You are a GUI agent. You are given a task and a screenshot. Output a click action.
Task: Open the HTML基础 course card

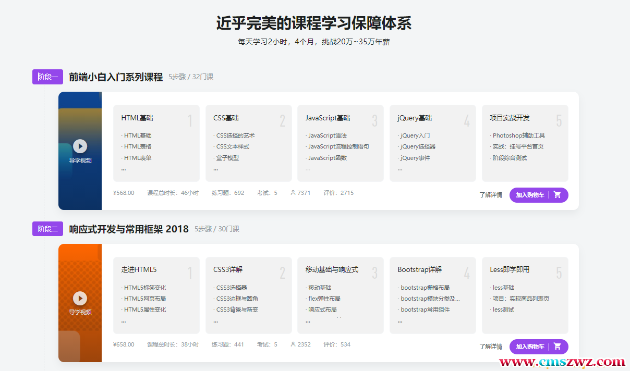coord(156,143)
